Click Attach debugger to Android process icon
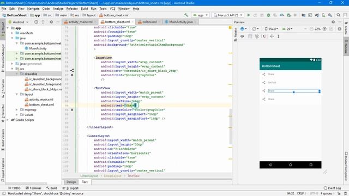The height and width of the screenshot is (196, 349). coord(288,15)
